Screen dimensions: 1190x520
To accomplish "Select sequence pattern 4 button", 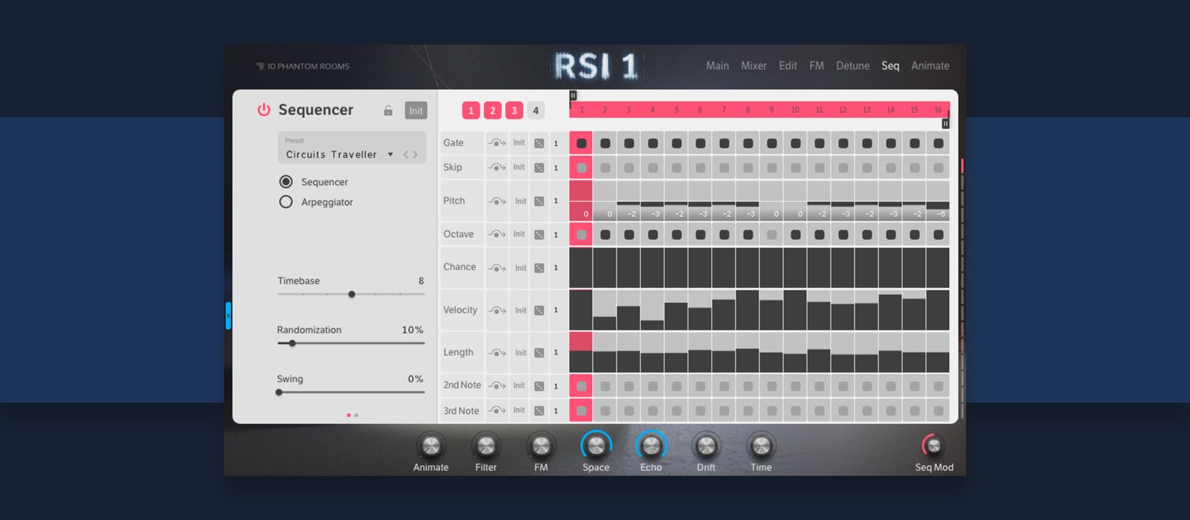I will [535, 111].
